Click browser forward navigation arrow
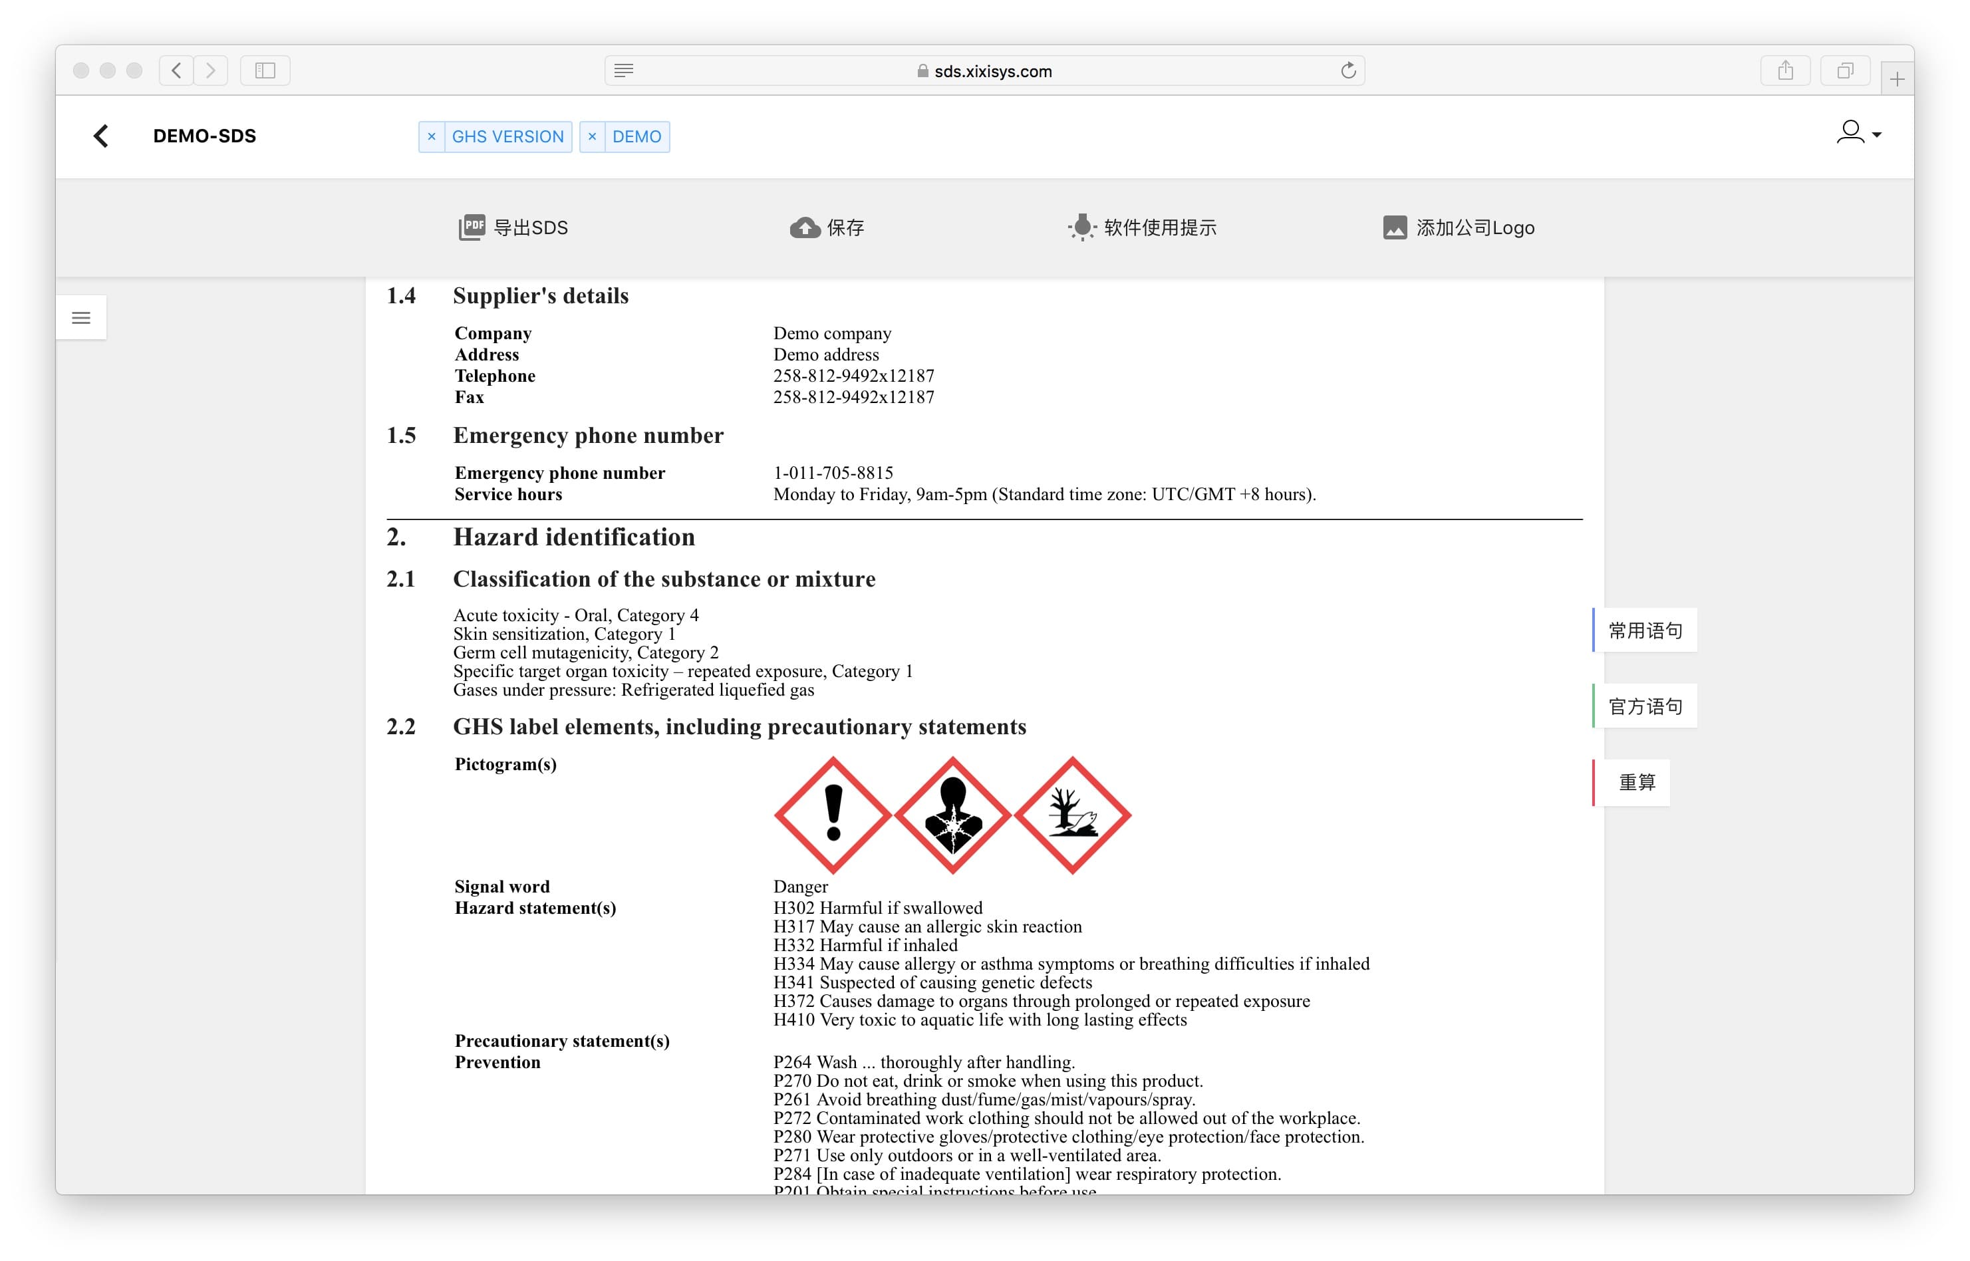Viewport: 1970px width, 1261px height. tap(210, 70)
